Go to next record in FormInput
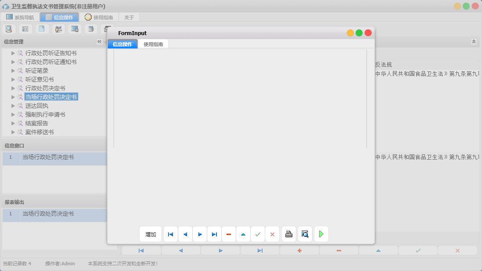 (x=200, y=234)
